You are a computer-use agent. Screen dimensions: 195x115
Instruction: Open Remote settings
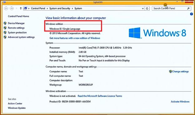tap(16, 28)
